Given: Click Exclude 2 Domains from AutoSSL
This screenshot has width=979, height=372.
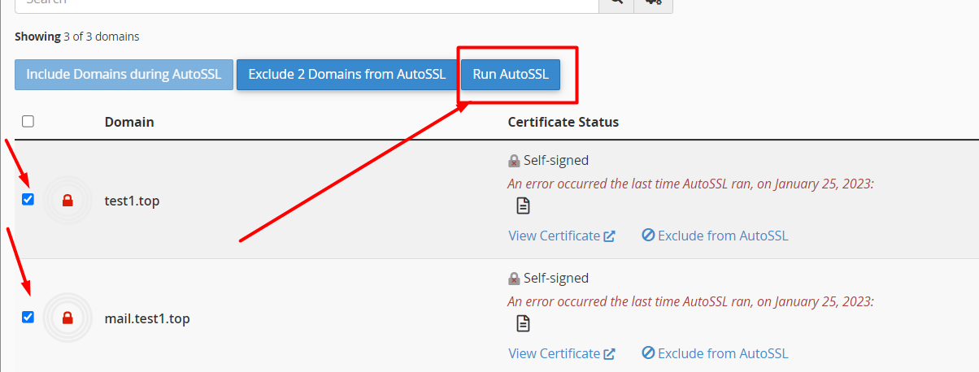Looking at the screenshot, I should click(x=347, y=74).
